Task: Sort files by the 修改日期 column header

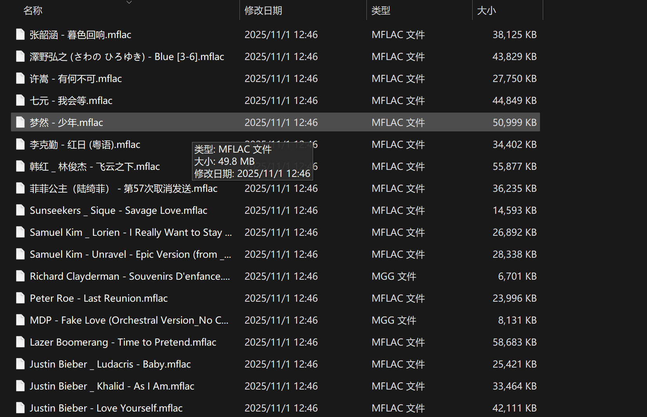Action: pos(263,11)
